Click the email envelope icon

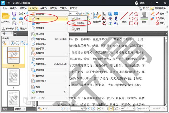coord(21,14)
